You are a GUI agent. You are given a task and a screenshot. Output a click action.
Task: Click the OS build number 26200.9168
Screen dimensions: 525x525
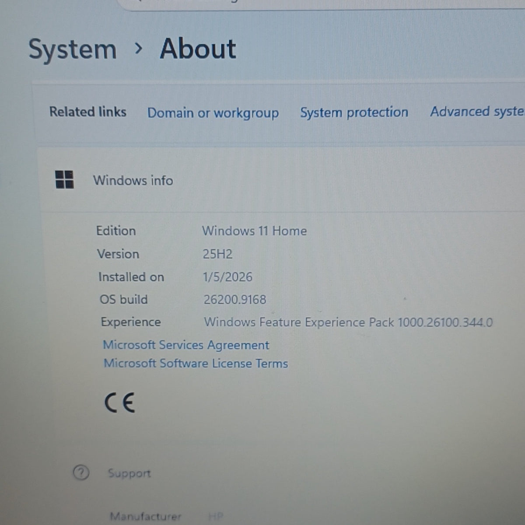click(235, 299)
